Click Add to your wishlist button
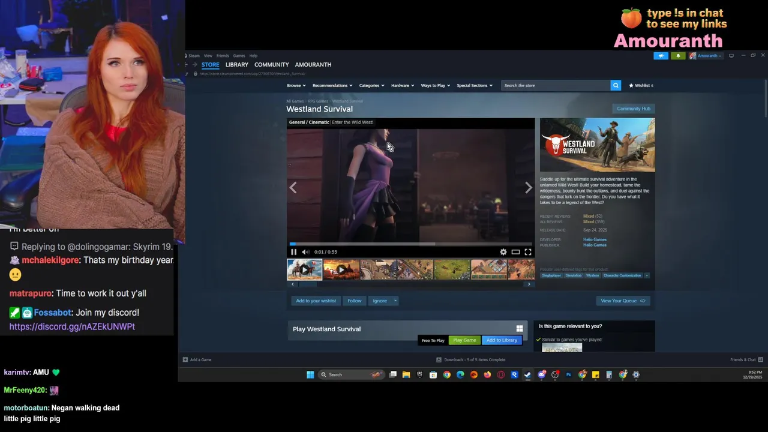This screenshot has height=432, width=768. point(316,301)
